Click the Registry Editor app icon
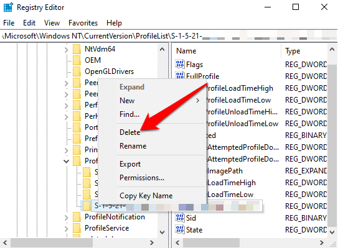 (9, 7)
